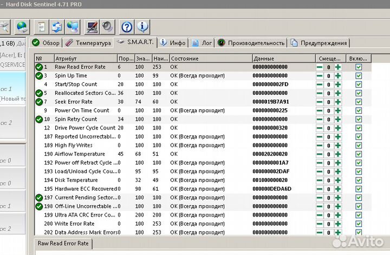Viewport: 390px width, 255px height.
Task: Click the blue info toolbar icon
Action: (x=143, y=26)
